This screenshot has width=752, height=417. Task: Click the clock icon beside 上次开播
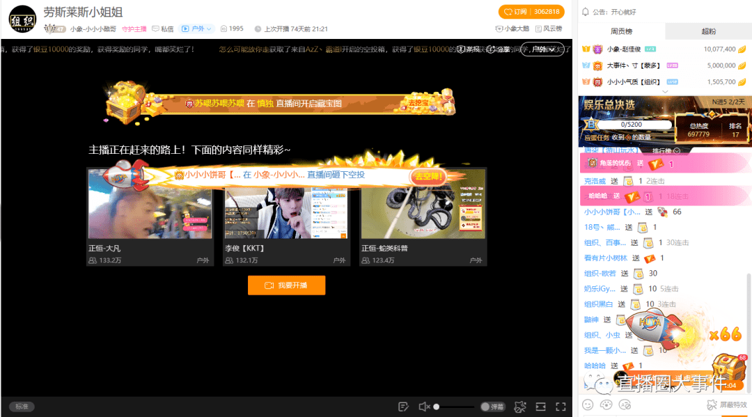pos(258,29)
